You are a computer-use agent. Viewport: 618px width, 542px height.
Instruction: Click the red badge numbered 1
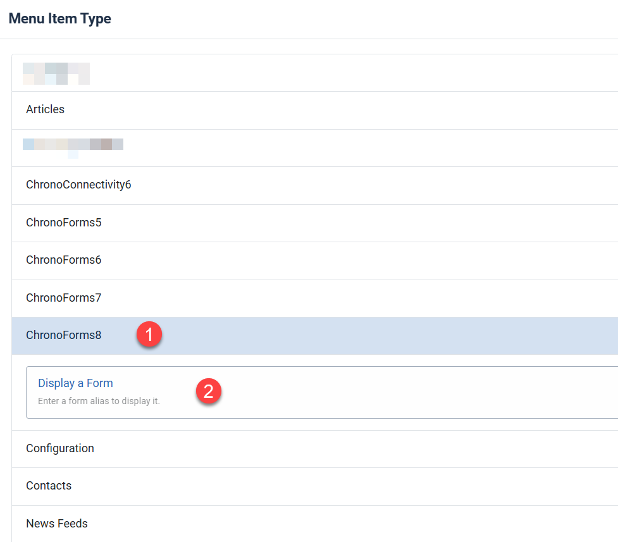[x=150, y=334]
